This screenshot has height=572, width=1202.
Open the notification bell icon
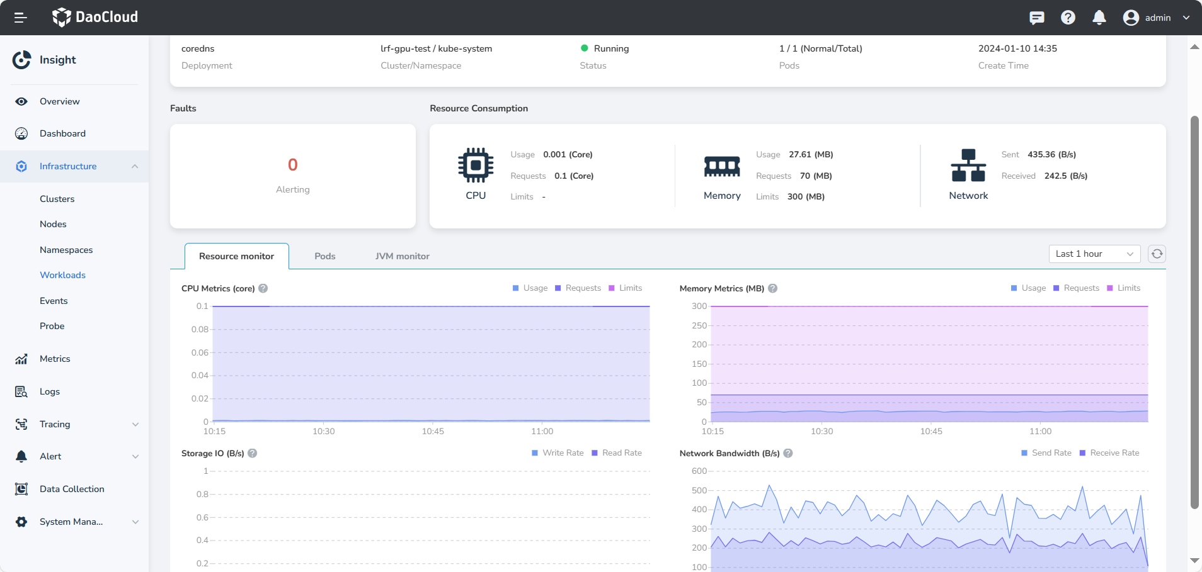1099,17
